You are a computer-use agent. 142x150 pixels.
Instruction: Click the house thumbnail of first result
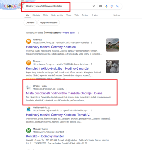tap(112, 45)
